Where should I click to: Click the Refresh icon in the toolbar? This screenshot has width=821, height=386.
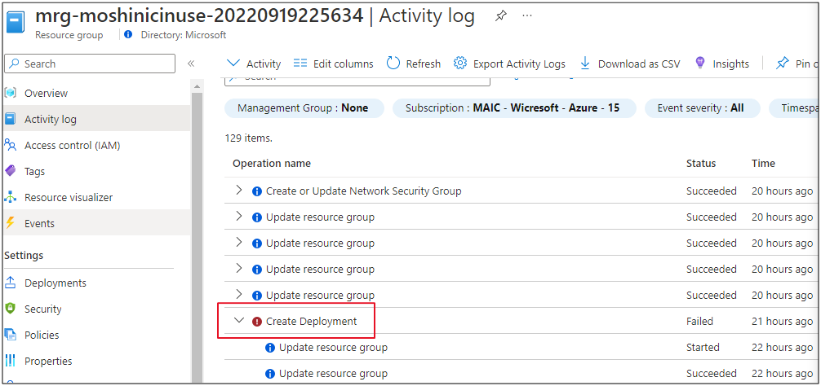pyautogui.click(x=393, y=64)
